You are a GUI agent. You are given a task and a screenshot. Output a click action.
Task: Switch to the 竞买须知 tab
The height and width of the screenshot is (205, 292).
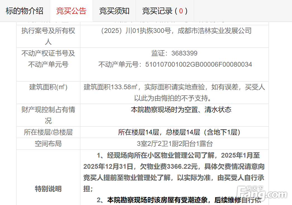114,11
